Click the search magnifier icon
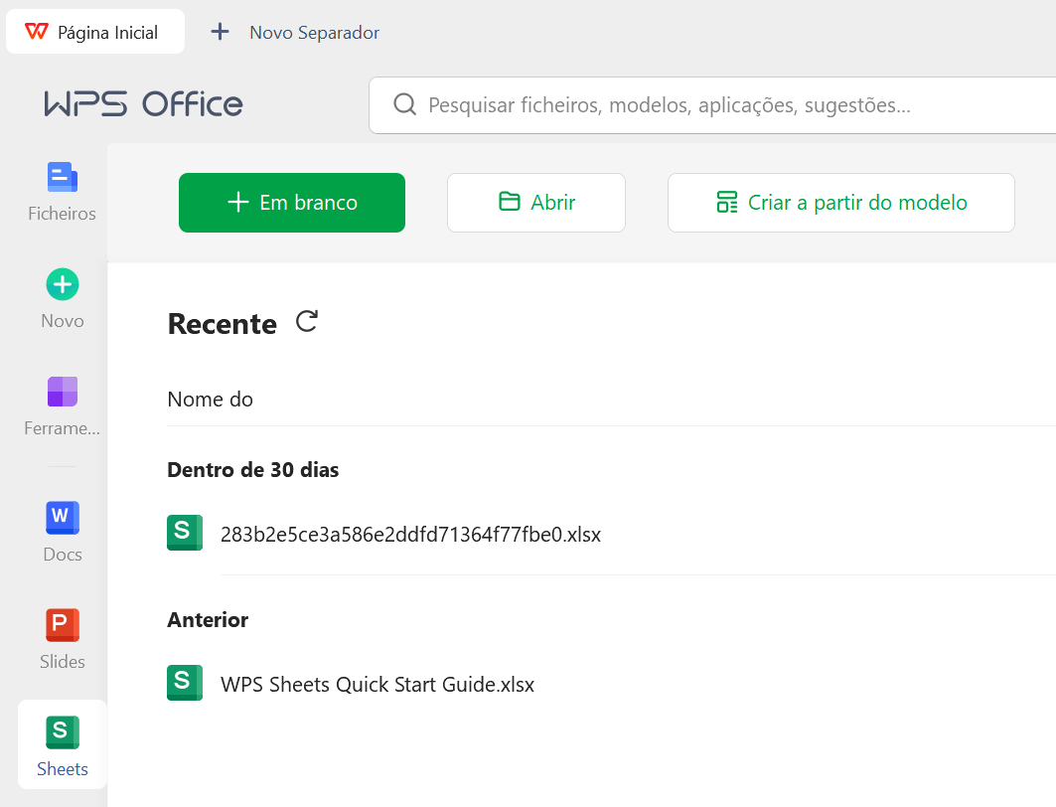Image resolution: width=1056 pixels, height=807 pixels. pos(404,104)
